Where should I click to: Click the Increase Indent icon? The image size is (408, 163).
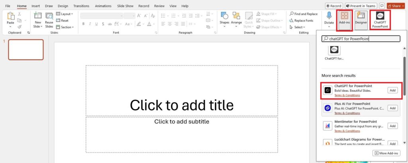(191, 16)
